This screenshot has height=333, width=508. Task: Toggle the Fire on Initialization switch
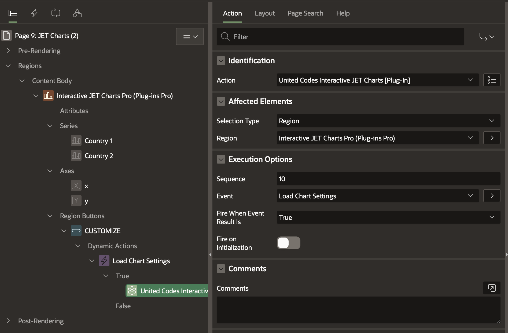(x=288, y=243)
